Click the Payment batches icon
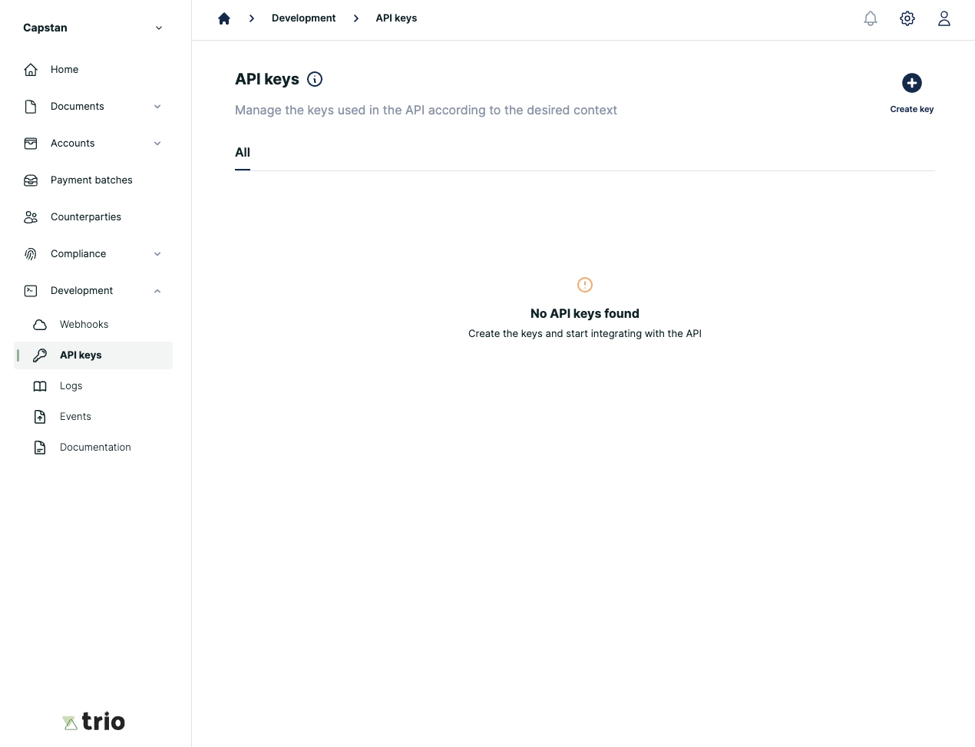 pyautogui.click(x=31, y=180)
